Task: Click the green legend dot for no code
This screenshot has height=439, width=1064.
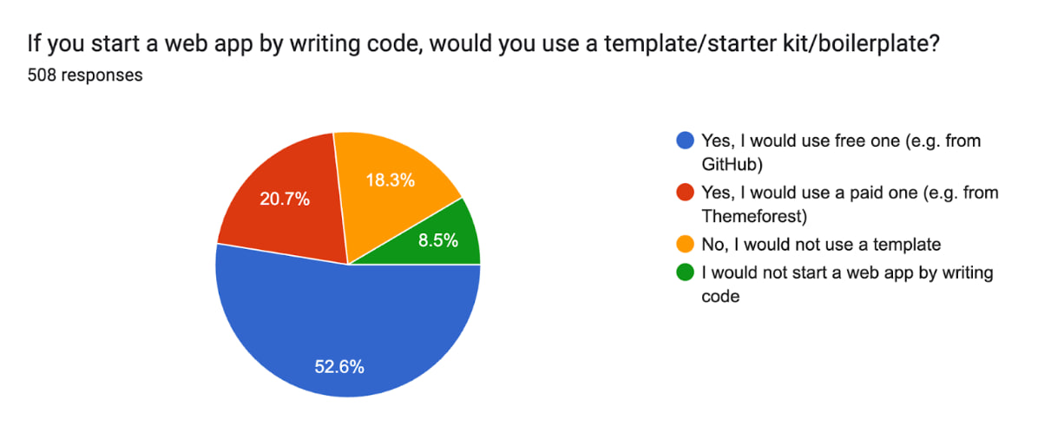Action: (x=686, y=272)
